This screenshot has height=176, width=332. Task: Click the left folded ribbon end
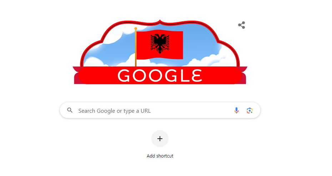pos(76,75)
